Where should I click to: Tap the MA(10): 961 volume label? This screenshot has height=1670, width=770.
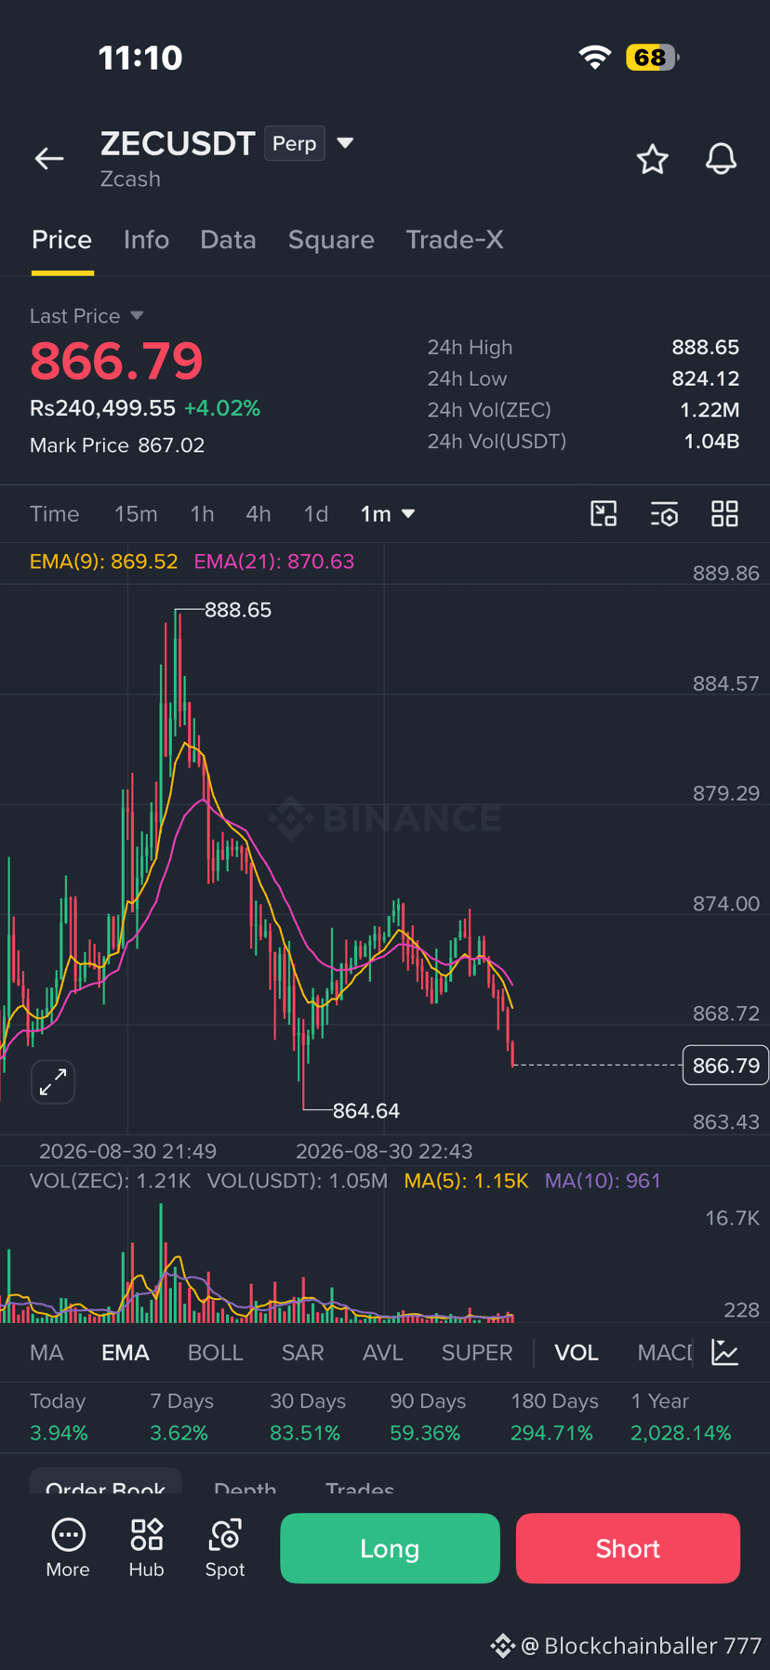pyautogui.click(x=603, y=1181)
